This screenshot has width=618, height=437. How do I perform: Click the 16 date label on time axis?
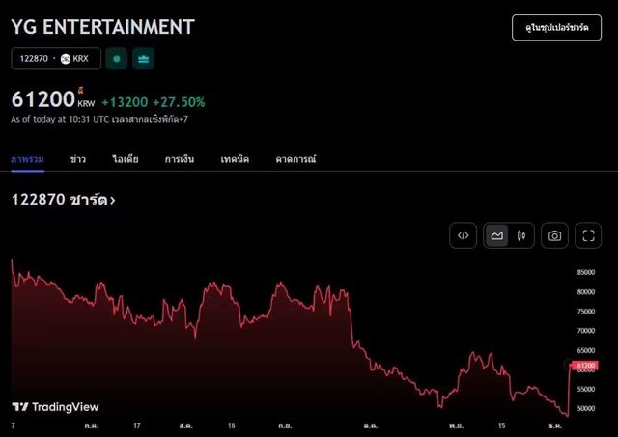point(232,426)
